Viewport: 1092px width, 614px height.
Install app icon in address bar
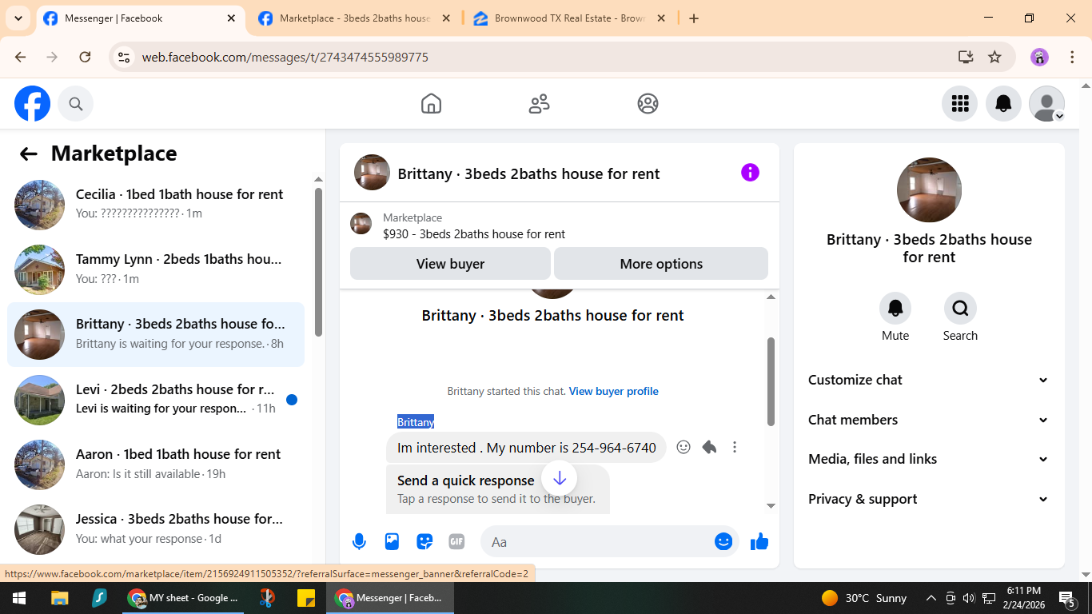[x=966, y=57]
